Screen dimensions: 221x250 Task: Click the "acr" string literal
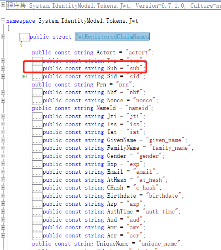134,235
